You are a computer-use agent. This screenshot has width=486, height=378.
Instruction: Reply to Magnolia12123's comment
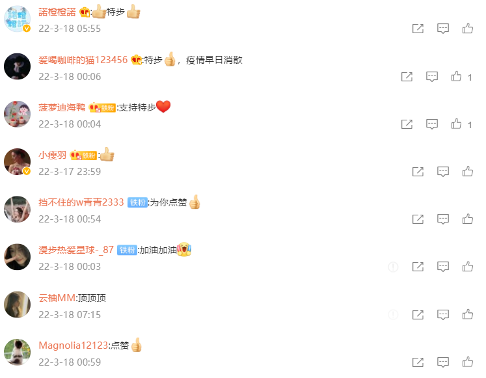tap(443, 362)
